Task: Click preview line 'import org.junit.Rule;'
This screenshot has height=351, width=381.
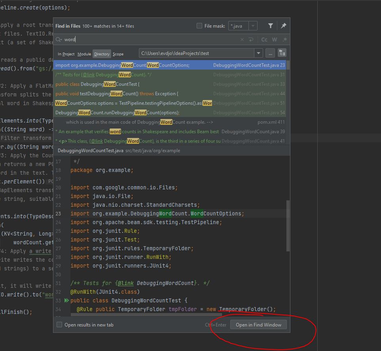Action: [105, 231]
